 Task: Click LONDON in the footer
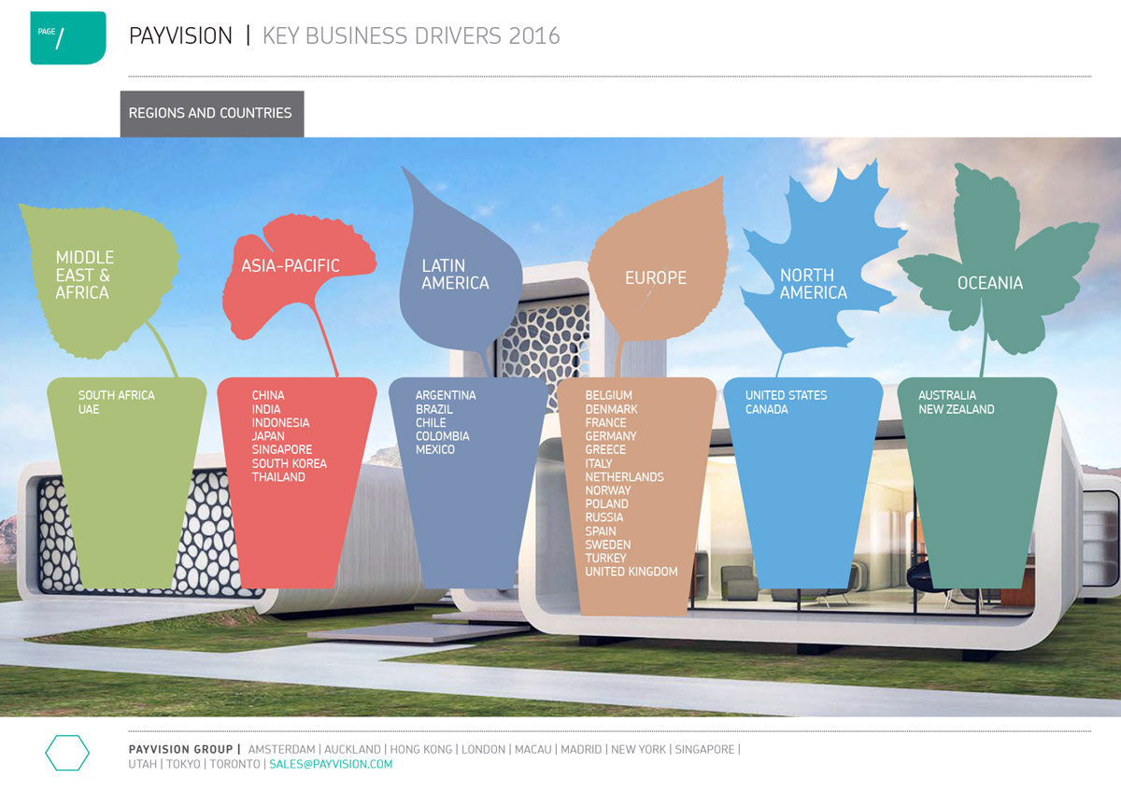point(484,749)
